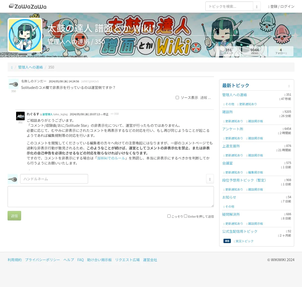Screen dimensions: 302x287
Task: Open 会議室 topic
Action: coord(228,163)
